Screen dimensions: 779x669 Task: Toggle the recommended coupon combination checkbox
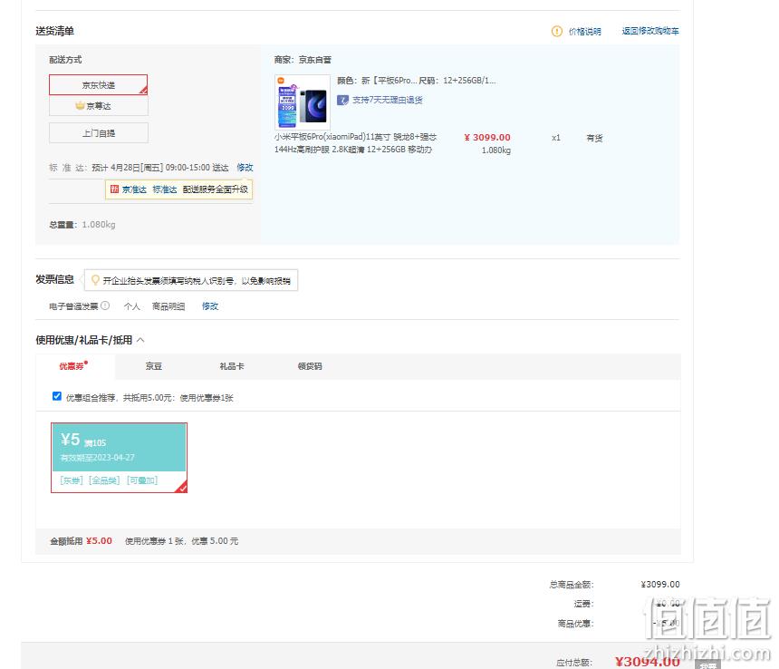point(57,396)
